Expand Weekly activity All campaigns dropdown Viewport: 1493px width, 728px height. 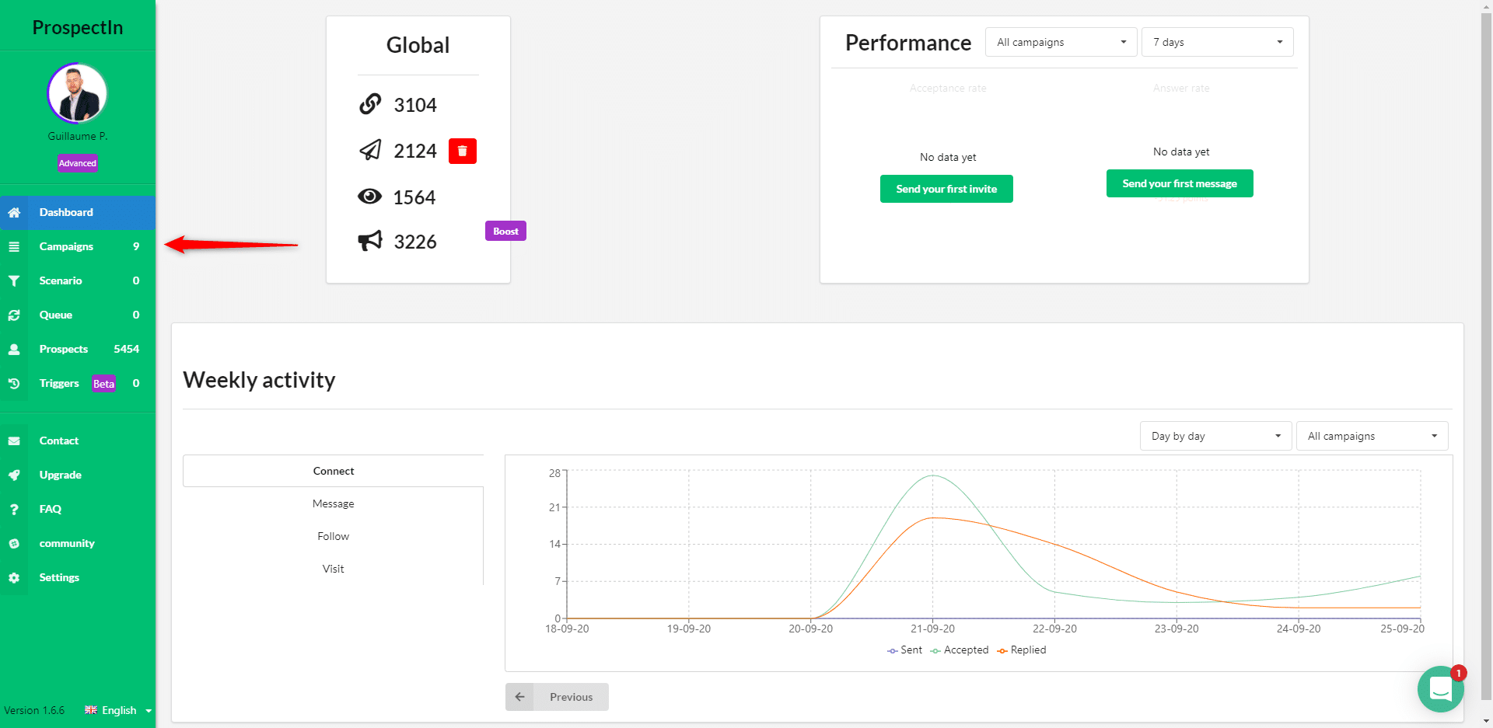(x=1372, y=436)
